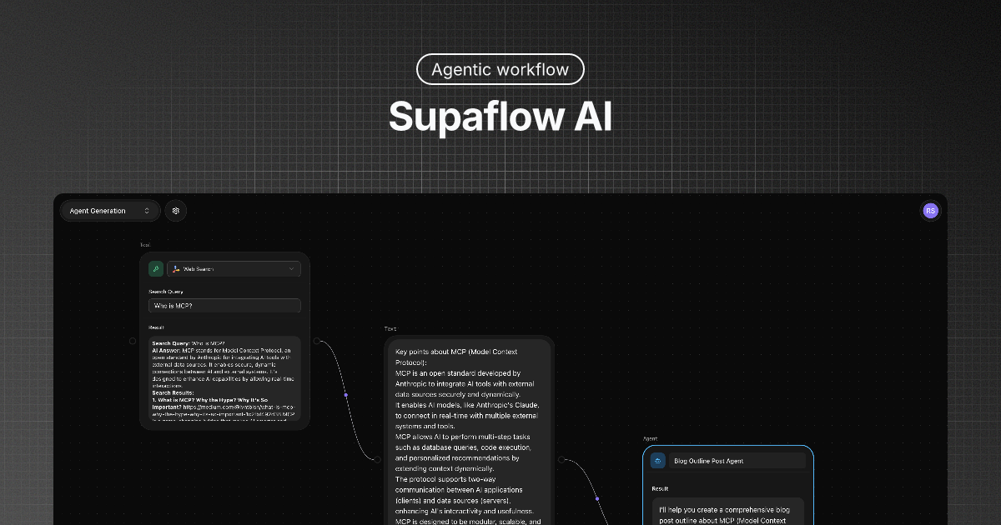Click the output port of the Web Search node
This screenshot has height=525, width=1001.
pos(317,341)
